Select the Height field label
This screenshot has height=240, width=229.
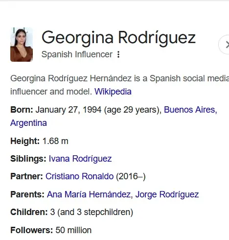[x=25, y=141]
